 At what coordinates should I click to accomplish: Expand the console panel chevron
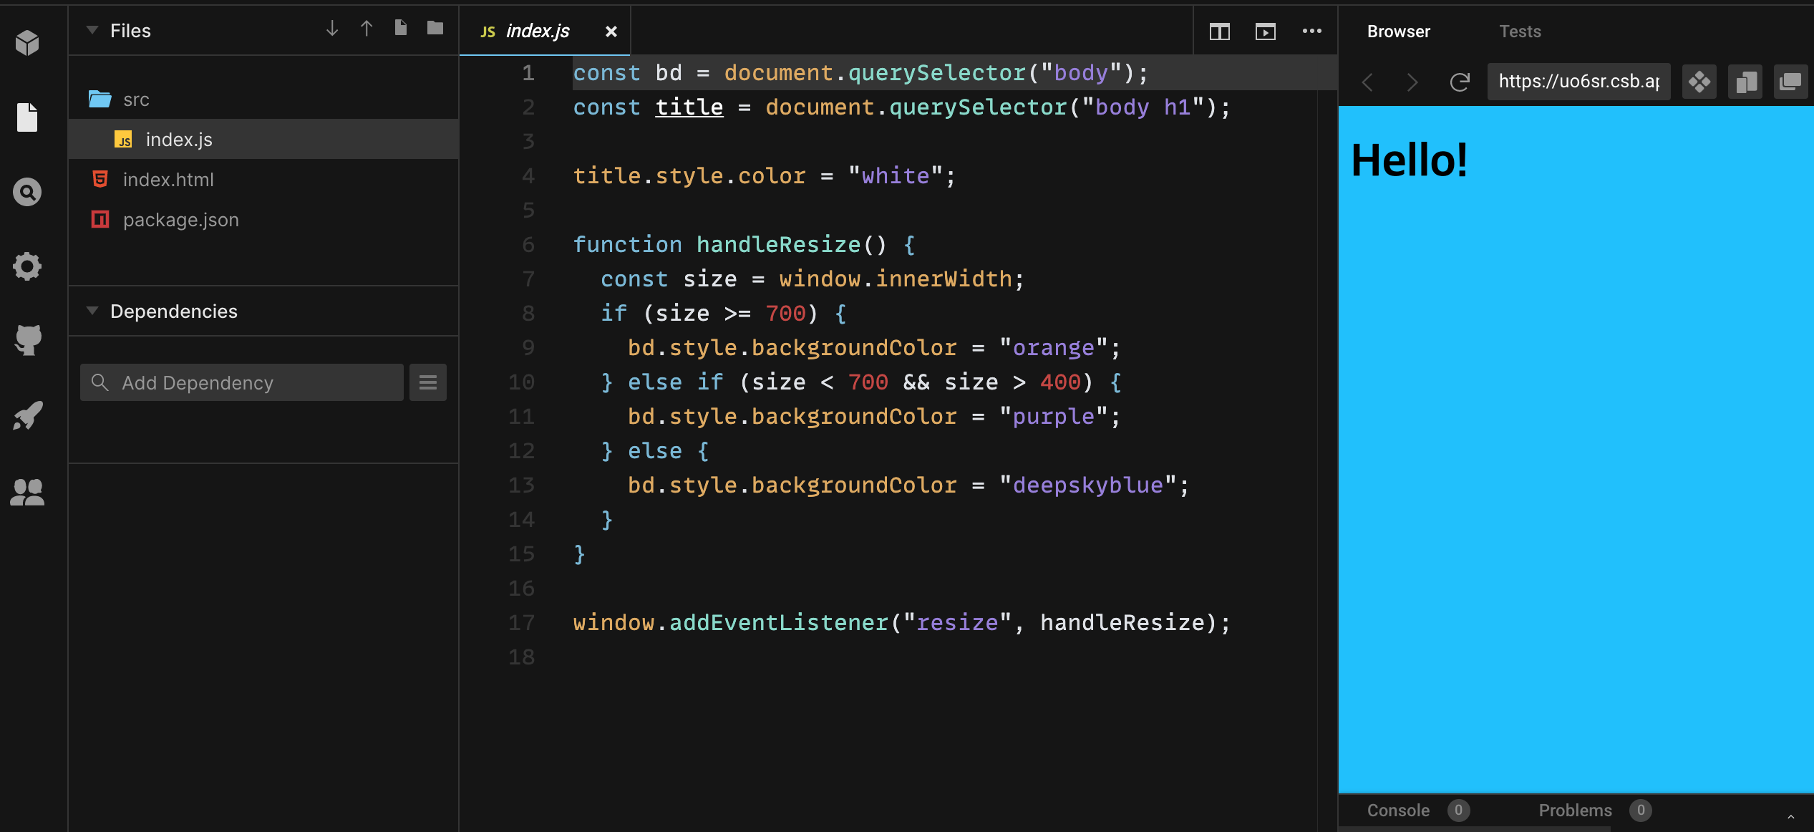pyautogui.click(x=1791, y=816)
